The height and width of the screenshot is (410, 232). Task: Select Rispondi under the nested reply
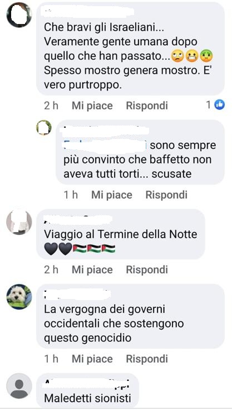166,195
